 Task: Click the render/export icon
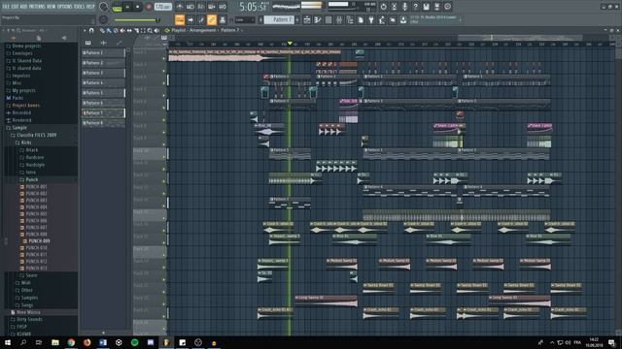tap(436, 7)
